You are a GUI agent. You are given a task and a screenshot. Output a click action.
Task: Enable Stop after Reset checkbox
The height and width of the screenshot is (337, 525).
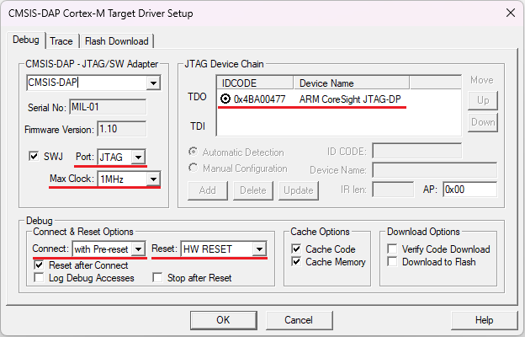(157, 278)
